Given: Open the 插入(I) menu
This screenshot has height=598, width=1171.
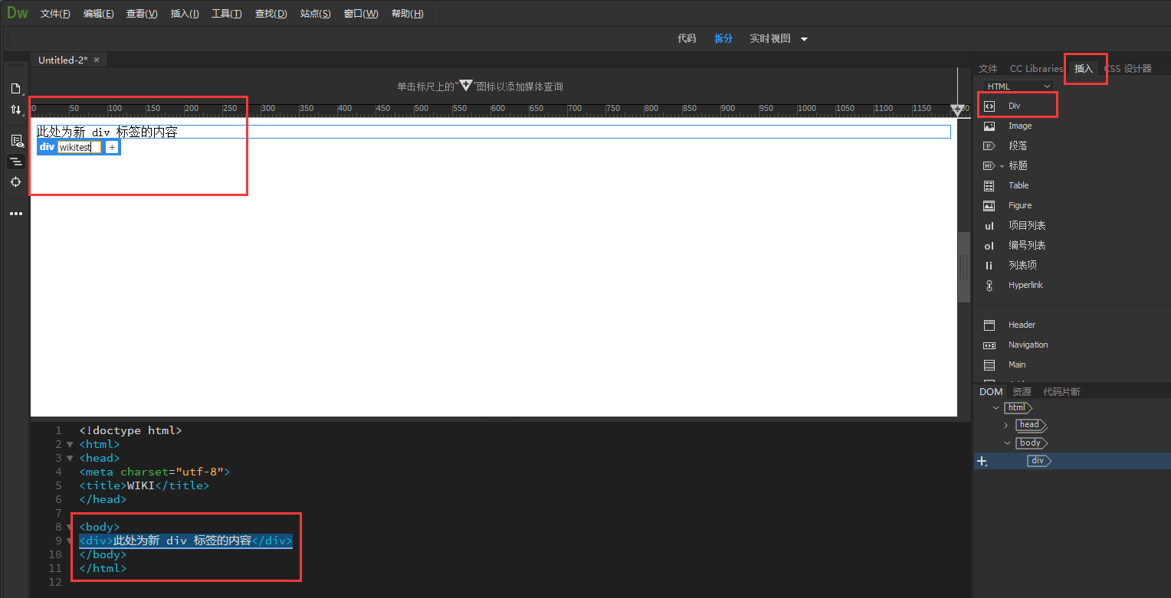Looking at the screenshot, I should tap(185, 14).
